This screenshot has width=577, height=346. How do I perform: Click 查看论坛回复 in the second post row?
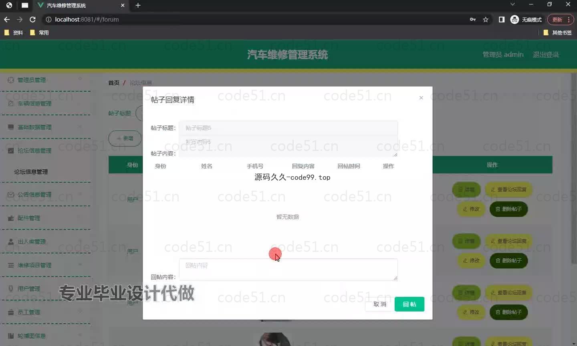pos(508,241)
